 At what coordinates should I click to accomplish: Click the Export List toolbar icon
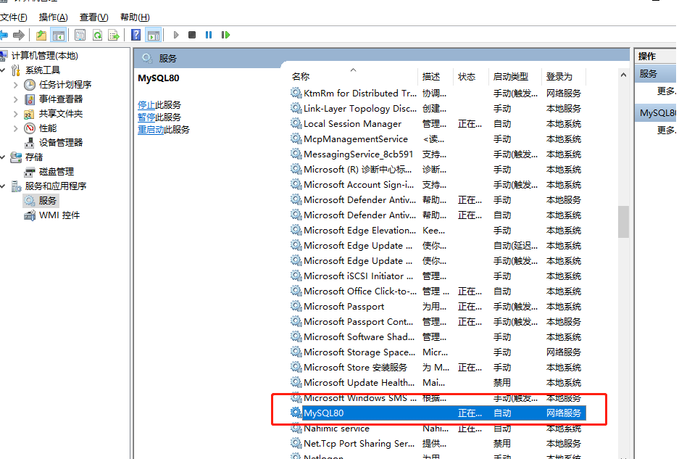click(114, 35)
